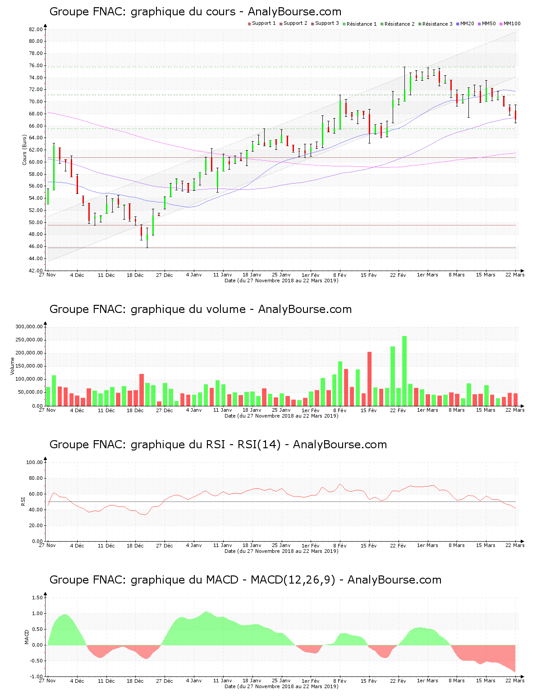This screenshot has height=699, width=541.
Task: Click '1er Mars' on the price chart date axis
Action: coord(427,275)
